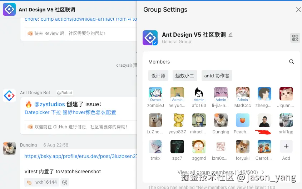Open member LuZhe... dog avatar

point(155,120)
